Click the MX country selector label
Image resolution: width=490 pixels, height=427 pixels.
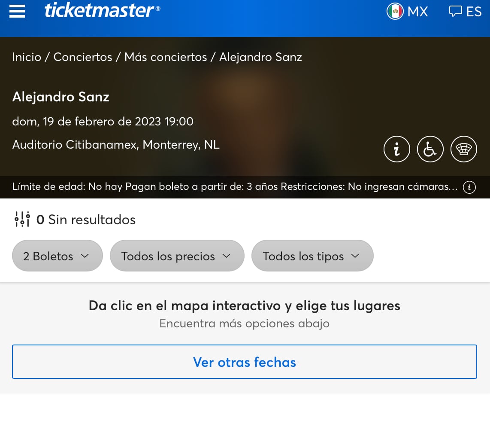tap(417, 11)
